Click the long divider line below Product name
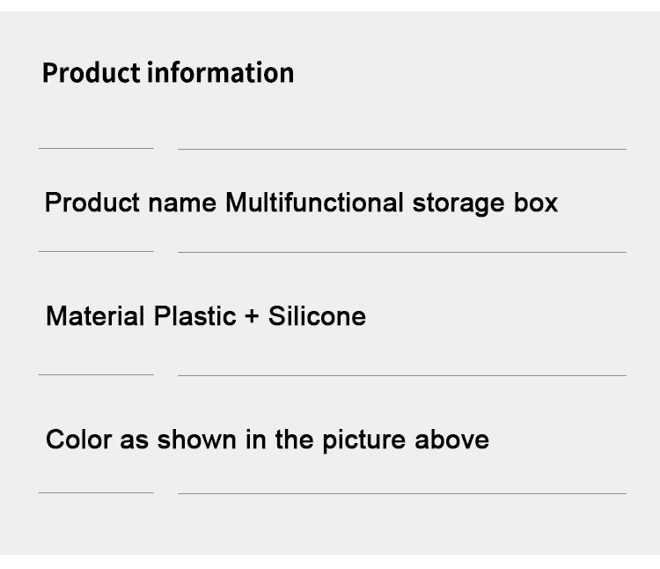 401,252
